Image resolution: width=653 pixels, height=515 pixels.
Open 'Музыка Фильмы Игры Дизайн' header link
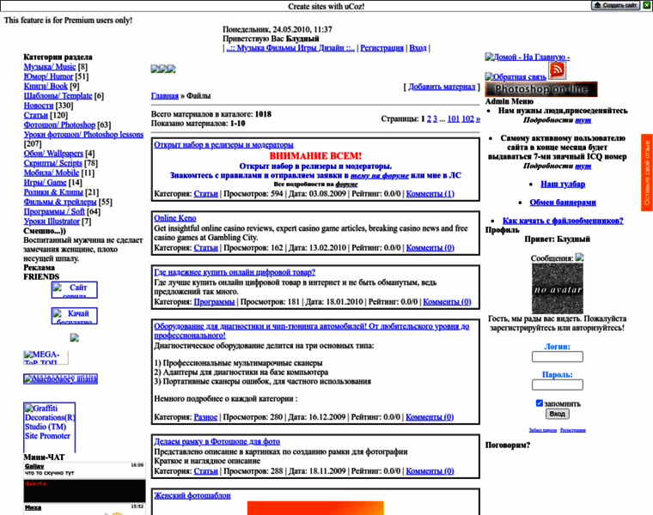pyautogui.click(x=290, y=48)
